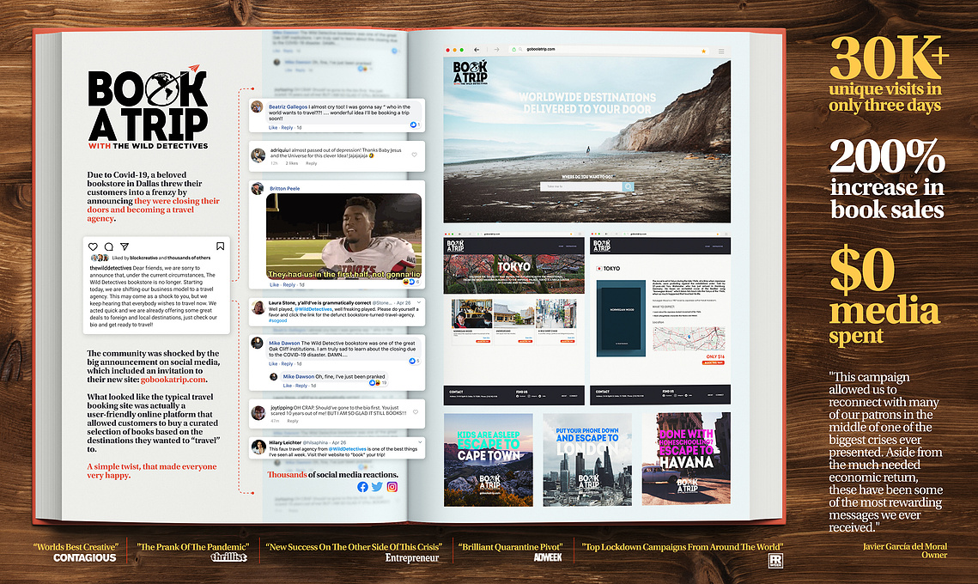Click the red book button under 'ONLY $16'
Image resolution: width=978 pixels, height=584 pixels.
click(714, 362)
